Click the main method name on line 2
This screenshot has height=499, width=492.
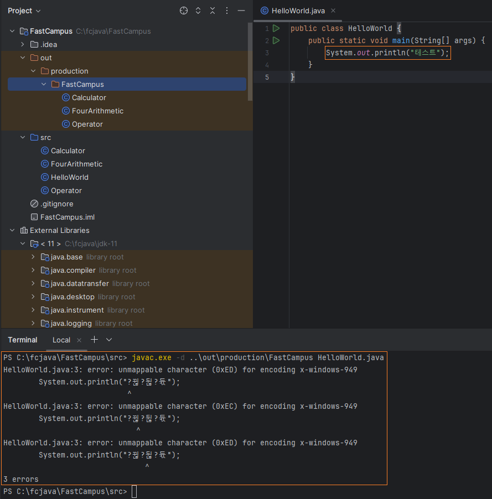pyautogui.click(x=401, y=40)
